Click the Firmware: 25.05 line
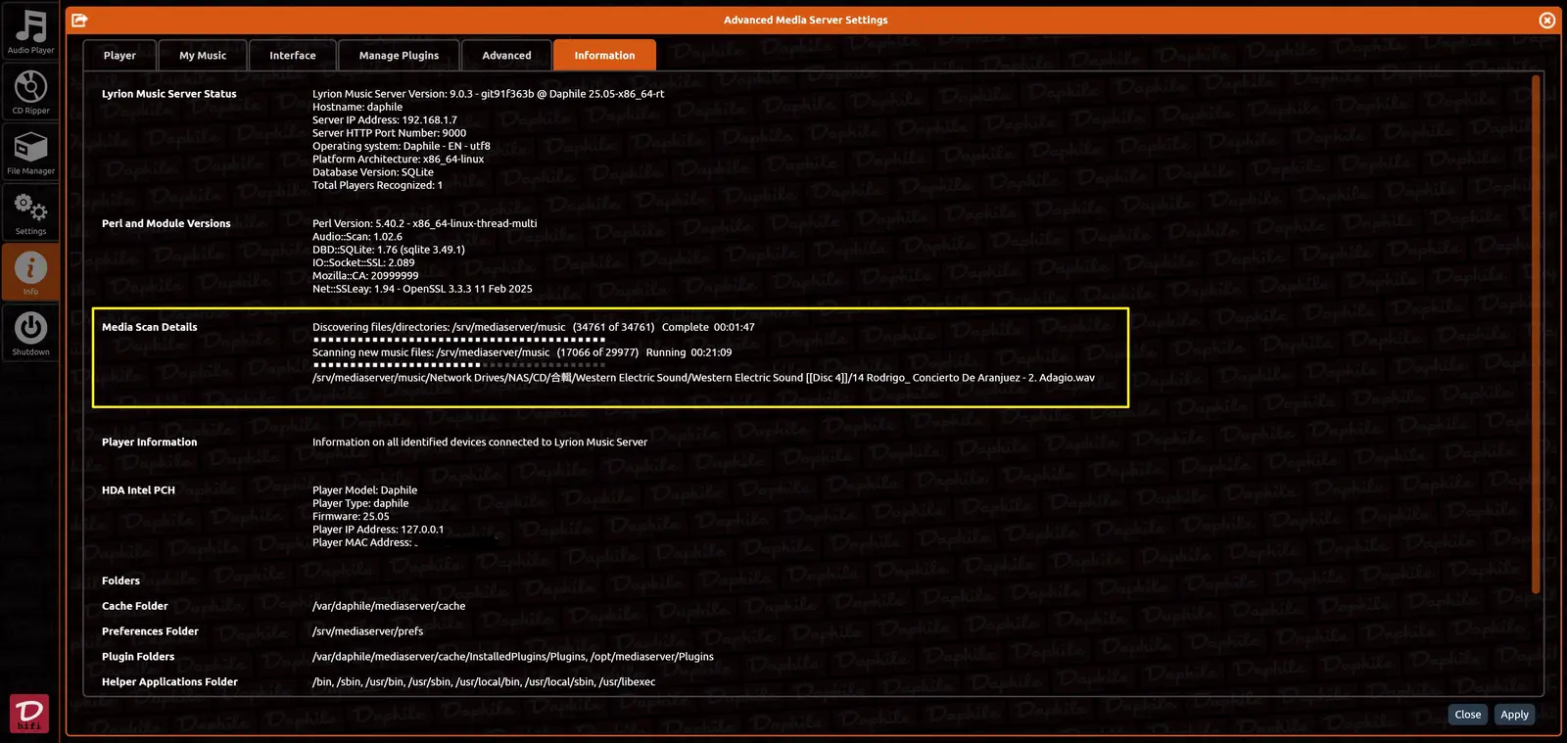This screenshot has width=1567, height=743. (351, 516)
